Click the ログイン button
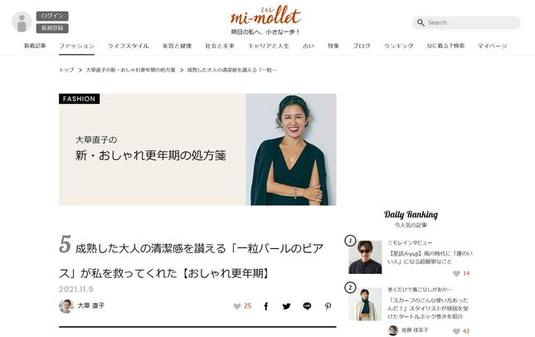 click(52, 16)
